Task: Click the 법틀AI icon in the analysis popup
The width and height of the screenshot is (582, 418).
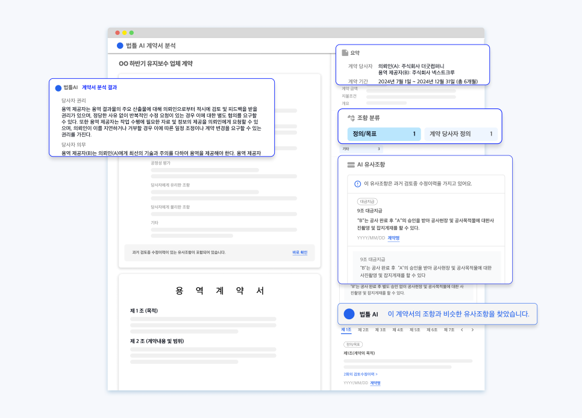Action: tap(60, 86)
